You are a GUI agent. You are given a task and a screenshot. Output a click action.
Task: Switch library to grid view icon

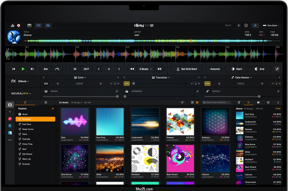click(x=197, y=102)
